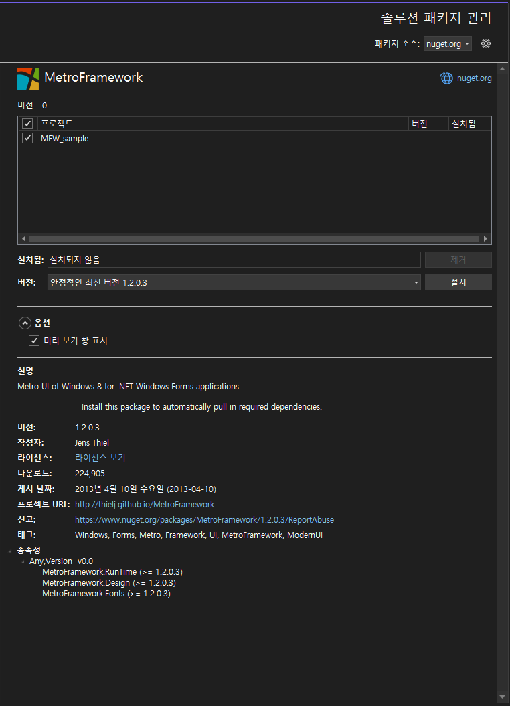Viewport: 510px width, 706px height.
Task: Open project URL thielj.github.io/MetroFramework
Action: (145, 505)
